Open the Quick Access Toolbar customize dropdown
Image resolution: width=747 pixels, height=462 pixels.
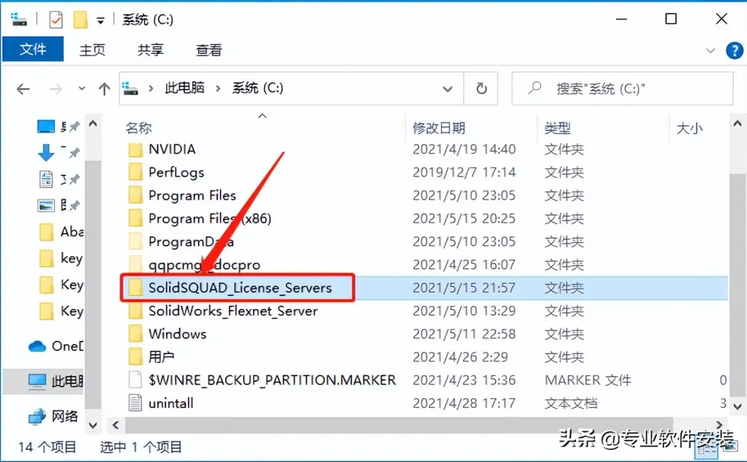click(100, 20)
